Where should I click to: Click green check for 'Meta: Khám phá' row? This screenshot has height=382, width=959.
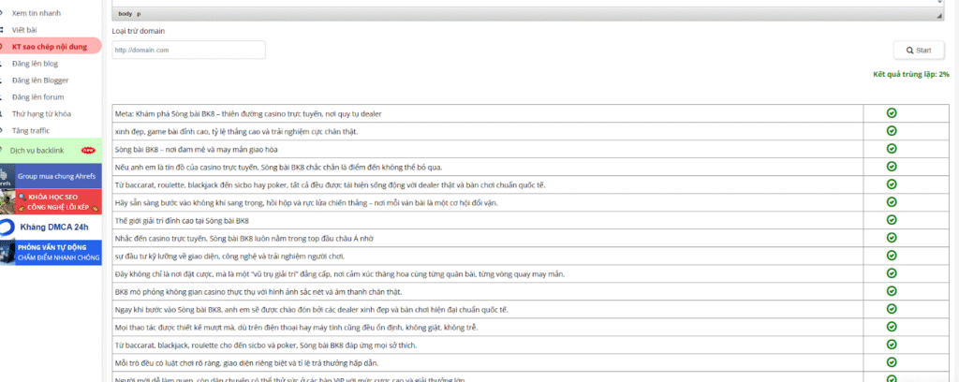[x=892, y=113]
